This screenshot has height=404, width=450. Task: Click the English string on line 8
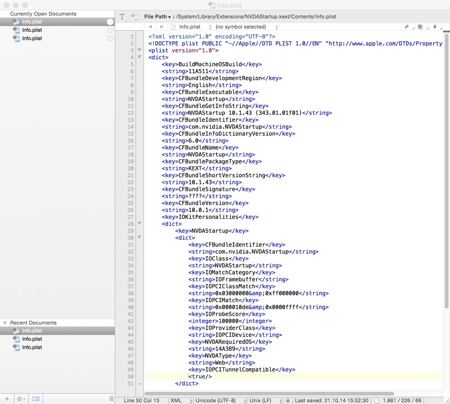click(x=200, y=85)
